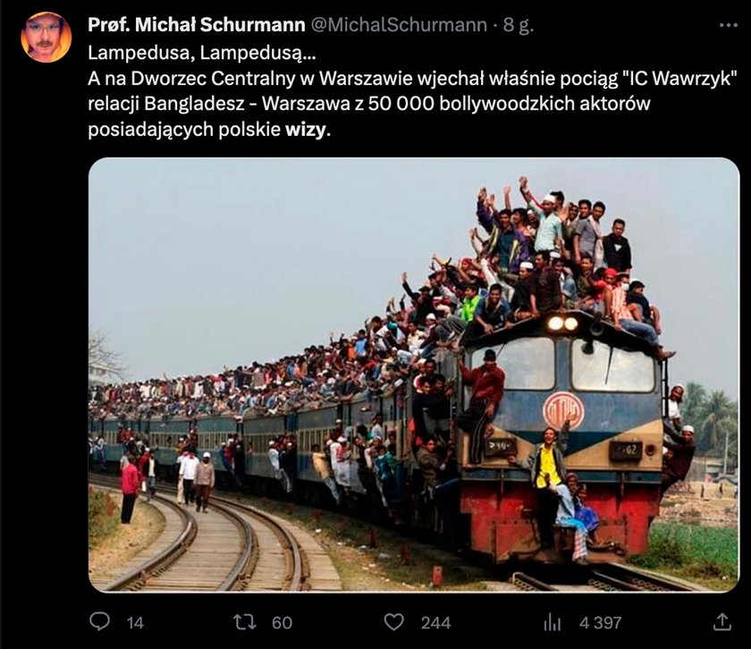Open the tweet timestamp 8 g.

pos(519,25)
